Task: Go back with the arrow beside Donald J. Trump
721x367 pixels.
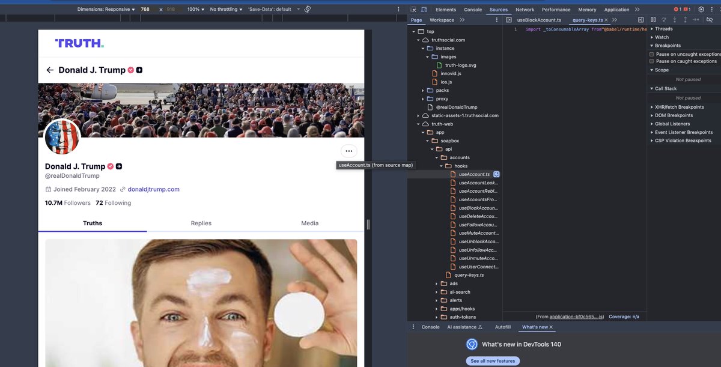Action: [50, 70]
